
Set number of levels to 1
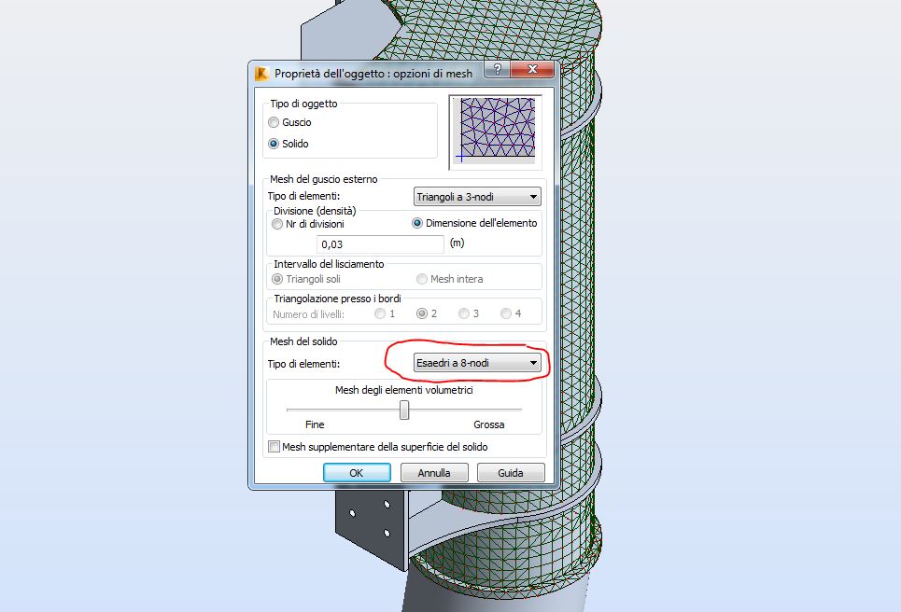(x=380, y=313)
